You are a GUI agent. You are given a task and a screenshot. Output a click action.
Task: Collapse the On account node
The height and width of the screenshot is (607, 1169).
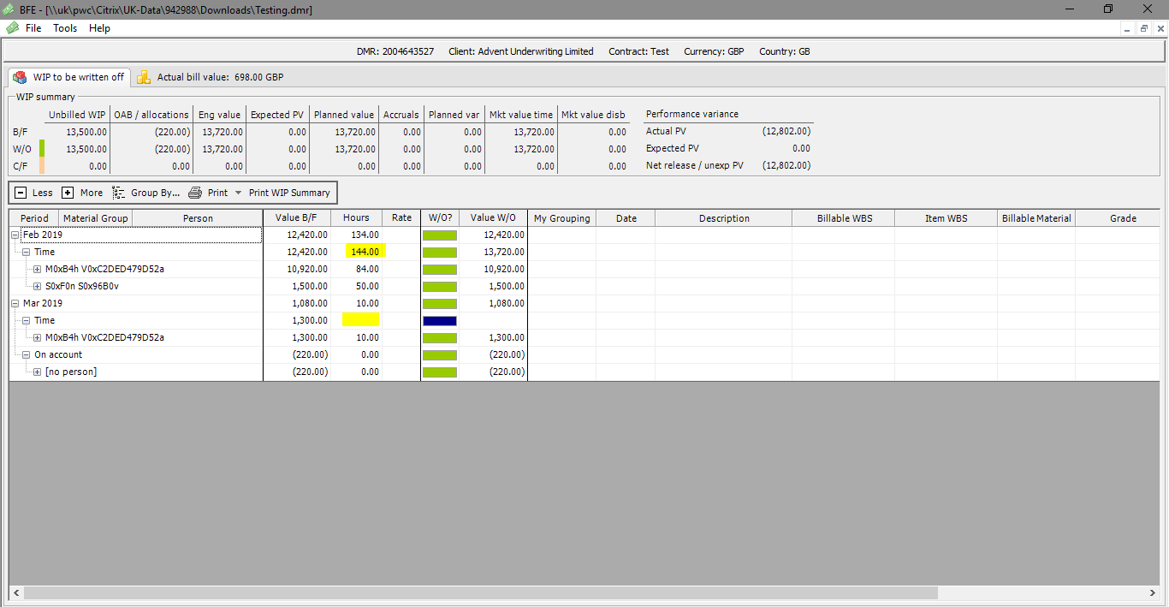(x=27, y=354)
